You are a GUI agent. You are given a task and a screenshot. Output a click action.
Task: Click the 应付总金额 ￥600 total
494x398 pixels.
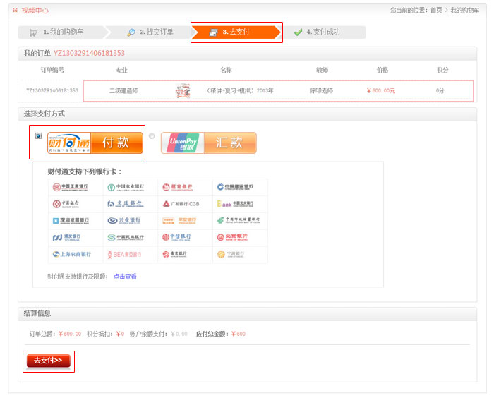(x=221, y=334)
